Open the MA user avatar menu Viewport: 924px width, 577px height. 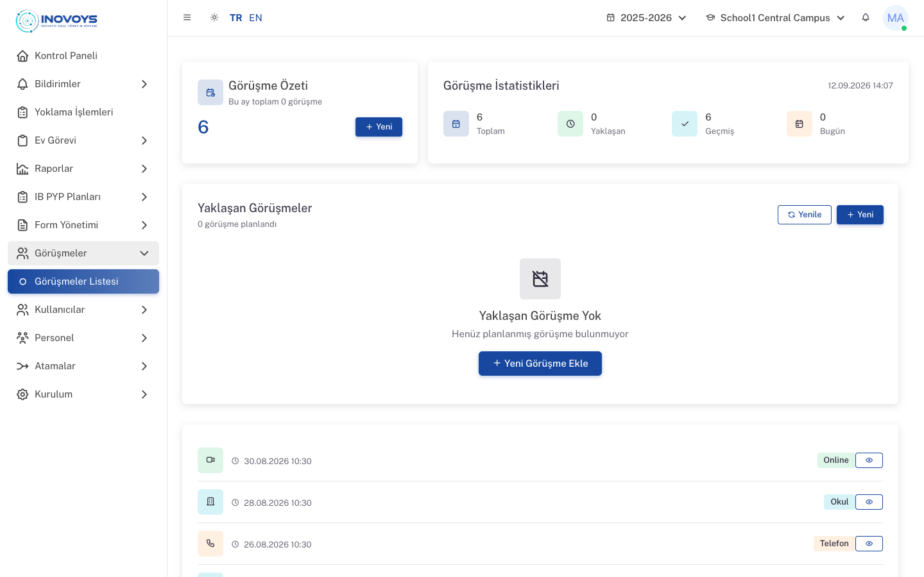pyautogui.click(x=896, y=18)
